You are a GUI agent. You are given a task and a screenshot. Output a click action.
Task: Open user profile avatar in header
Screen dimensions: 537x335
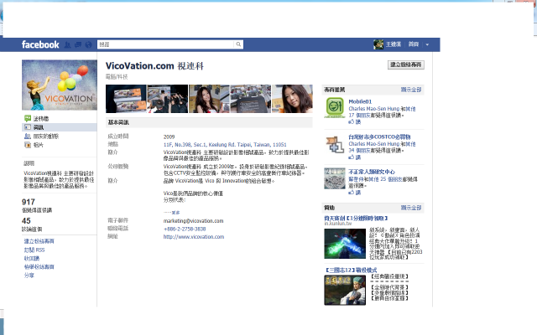click(378, 44)
